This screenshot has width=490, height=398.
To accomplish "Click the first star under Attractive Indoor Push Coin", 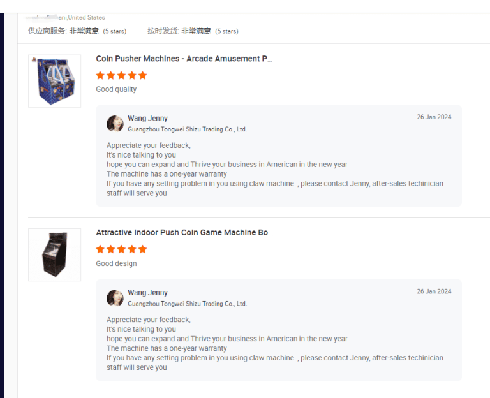I will point(100,249).
